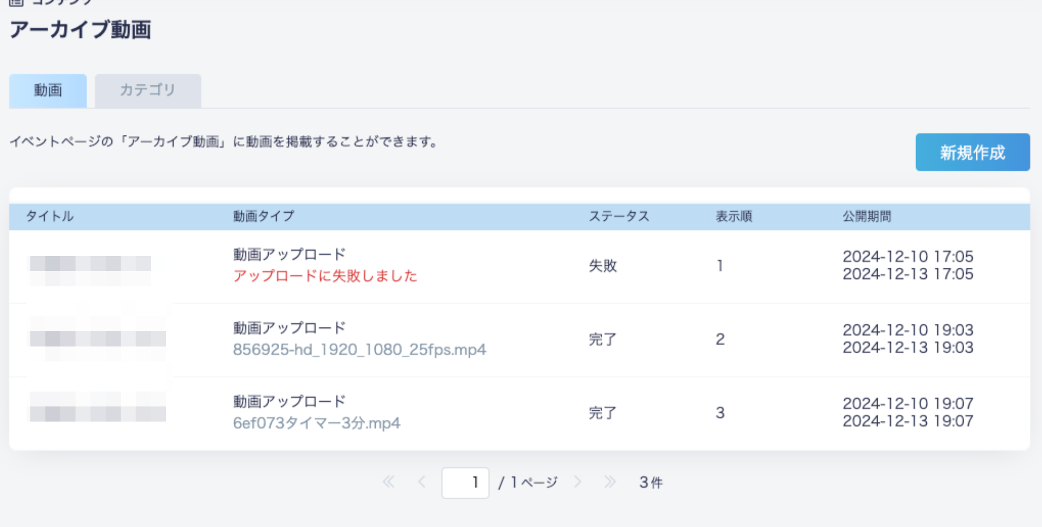
Task: Open file 856925-hd_1920_1080_25fps.mp4
Action: point(359,350)
